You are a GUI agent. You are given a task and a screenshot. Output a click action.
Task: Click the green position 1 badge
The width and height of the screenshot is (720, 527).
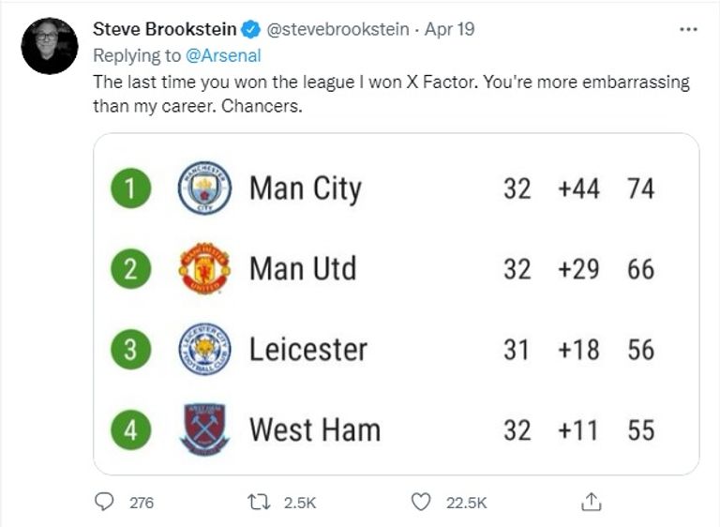click(132, 188)
